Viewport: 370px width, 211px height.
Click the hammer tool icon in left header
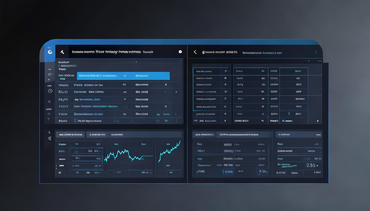(62, 52)
